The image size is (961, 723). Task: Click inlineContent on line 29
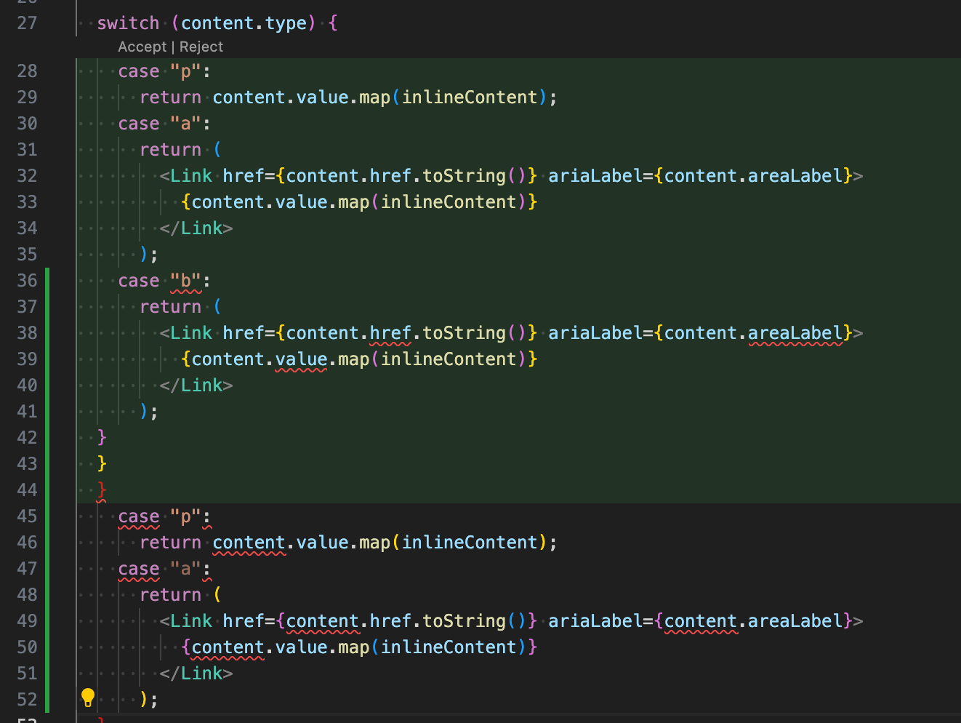click(x=470, y=97)
